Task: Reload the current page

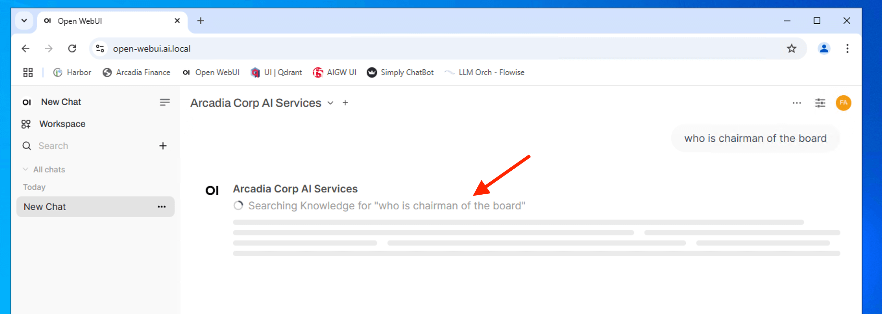Action: (x=72, y=49)
